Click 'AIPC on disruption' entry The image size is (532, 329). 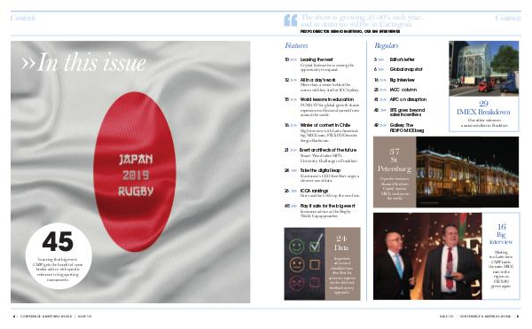tap(408, 99)
